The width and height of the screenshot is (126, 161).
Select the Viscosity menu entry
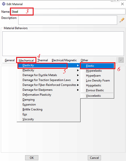48,119
